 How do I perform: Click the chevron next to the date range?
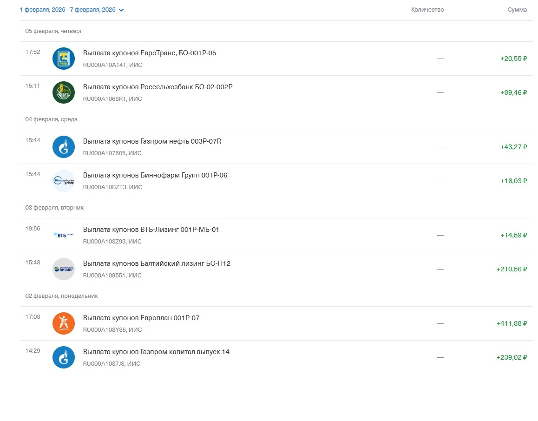[121, 10]
